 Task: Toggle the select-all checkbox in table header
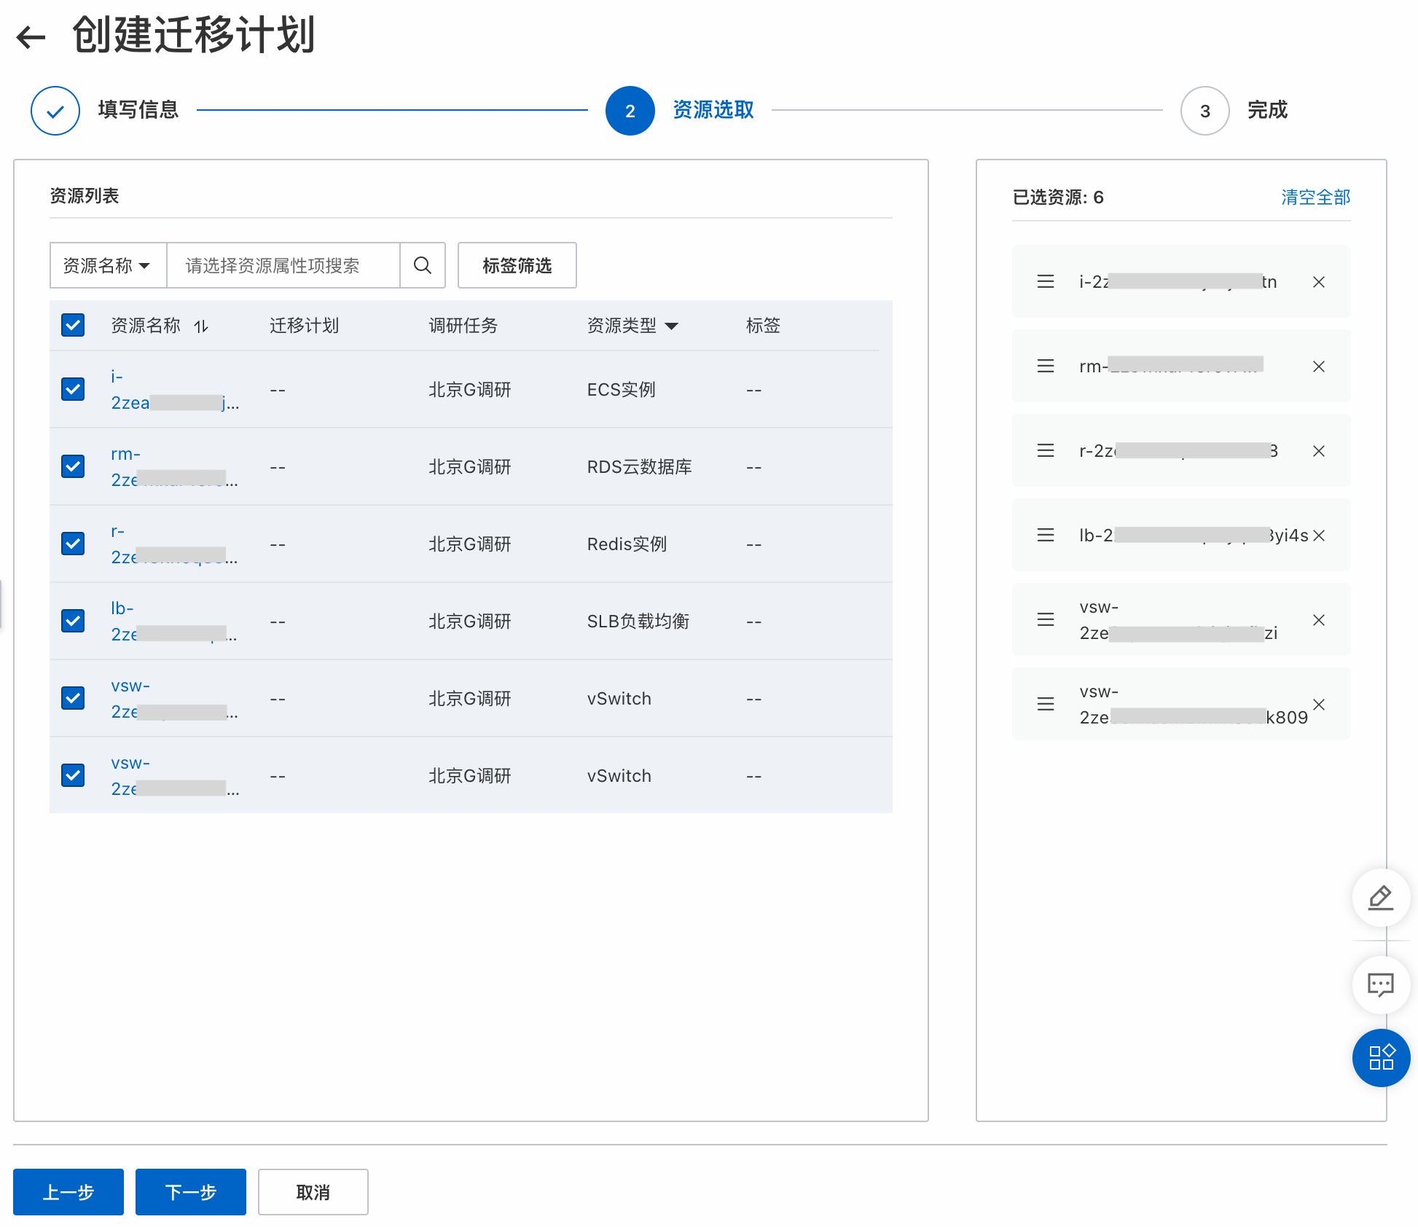(x=73, y=325)
